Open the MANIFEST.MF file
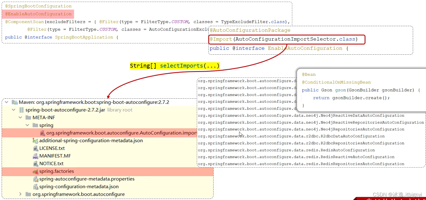 [55, 156]
